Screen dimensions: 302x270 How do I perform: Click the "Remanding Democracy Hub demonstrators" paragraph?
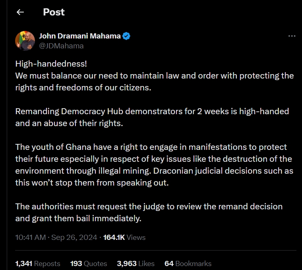coord(152,111)
